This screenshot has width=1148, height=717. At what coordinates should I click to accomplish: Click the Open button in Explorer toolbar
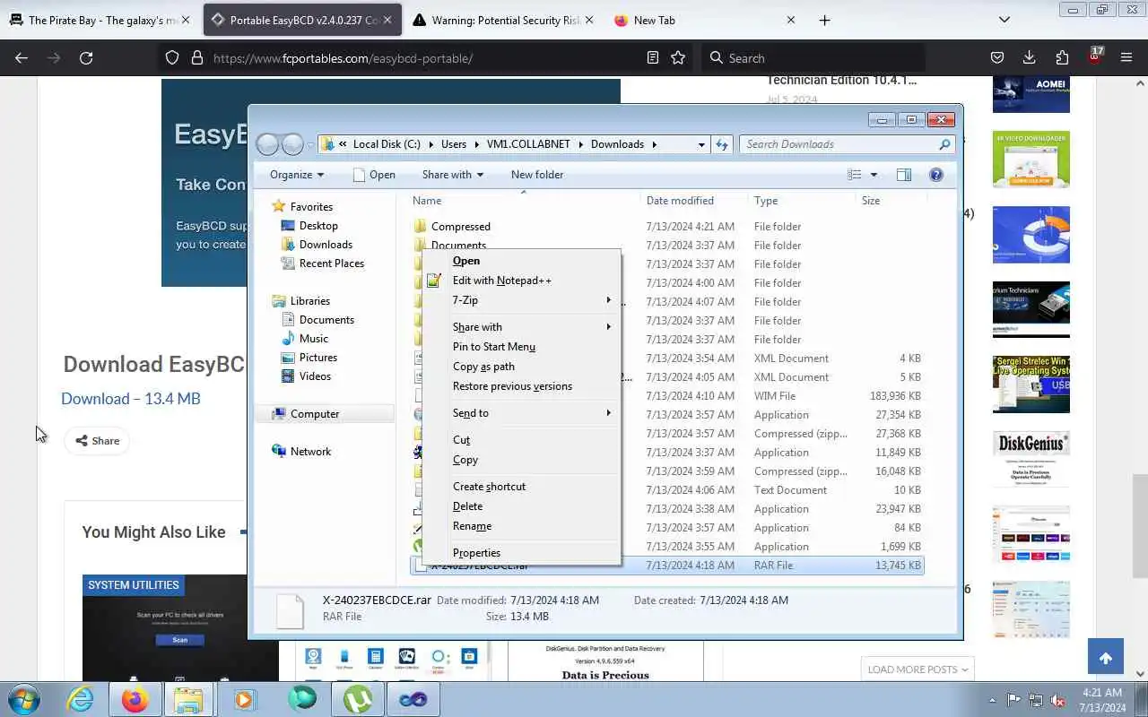point(374,175)
